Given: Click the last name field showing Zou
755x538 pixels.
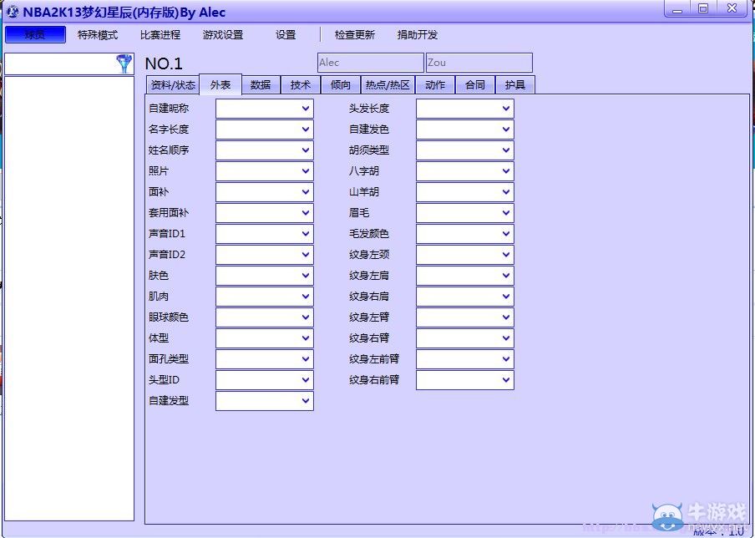Looking at the screenshot, I should tap(479, 63).
